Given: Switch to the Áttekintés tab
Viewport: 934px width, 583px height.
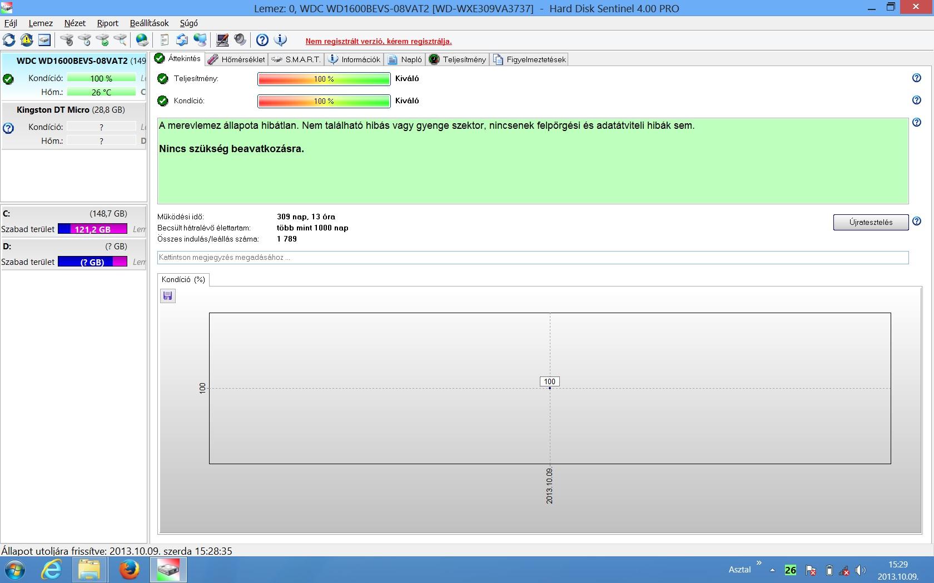Looking at the screenshot, I should point(178,59).
